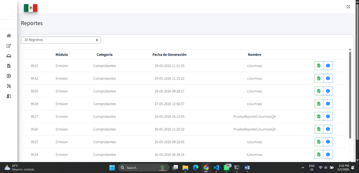The image size is (359, 173).
Task: Download Excel for report 9530
Action: click(x=319, y=91)
